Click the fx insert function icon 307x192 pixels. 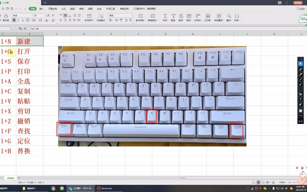(25, 28)
